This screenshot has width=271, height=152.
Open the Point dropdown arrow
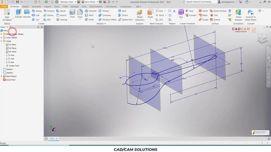166,15
